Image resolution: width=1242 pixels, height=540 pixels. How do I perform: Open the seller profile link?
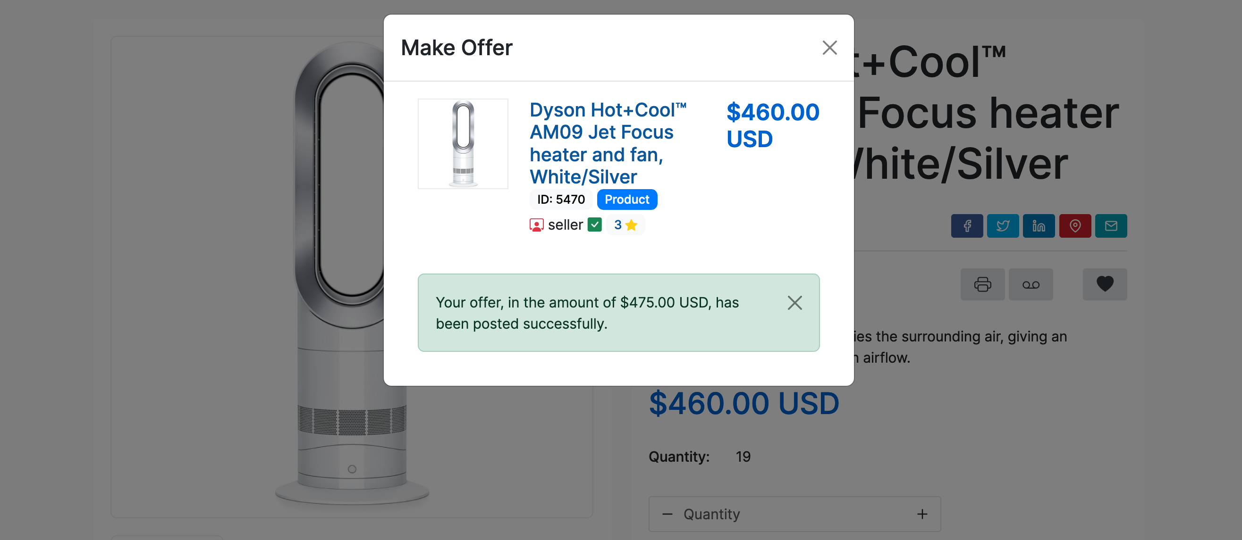565,225
